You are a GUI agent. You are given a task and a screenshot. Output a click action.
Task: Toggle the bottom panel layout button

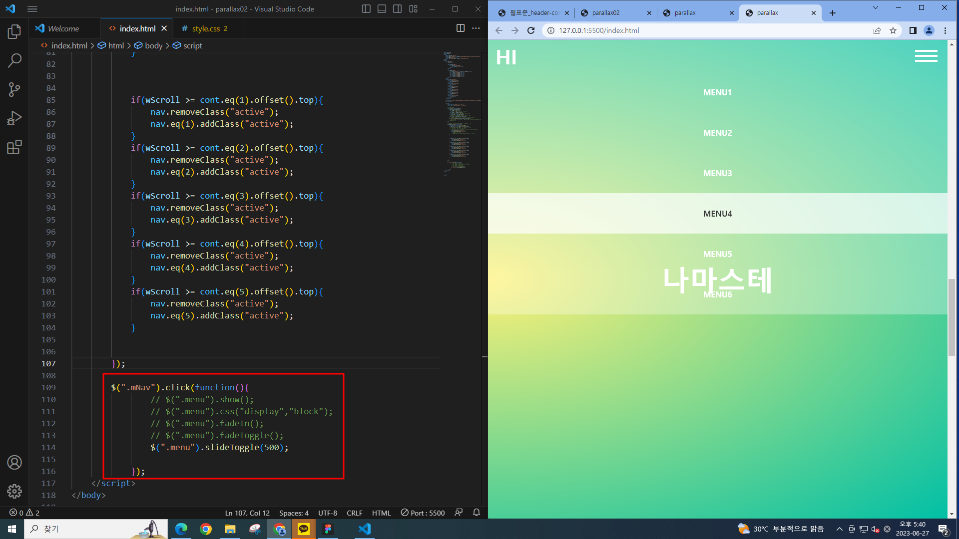[x=382, y=9]
